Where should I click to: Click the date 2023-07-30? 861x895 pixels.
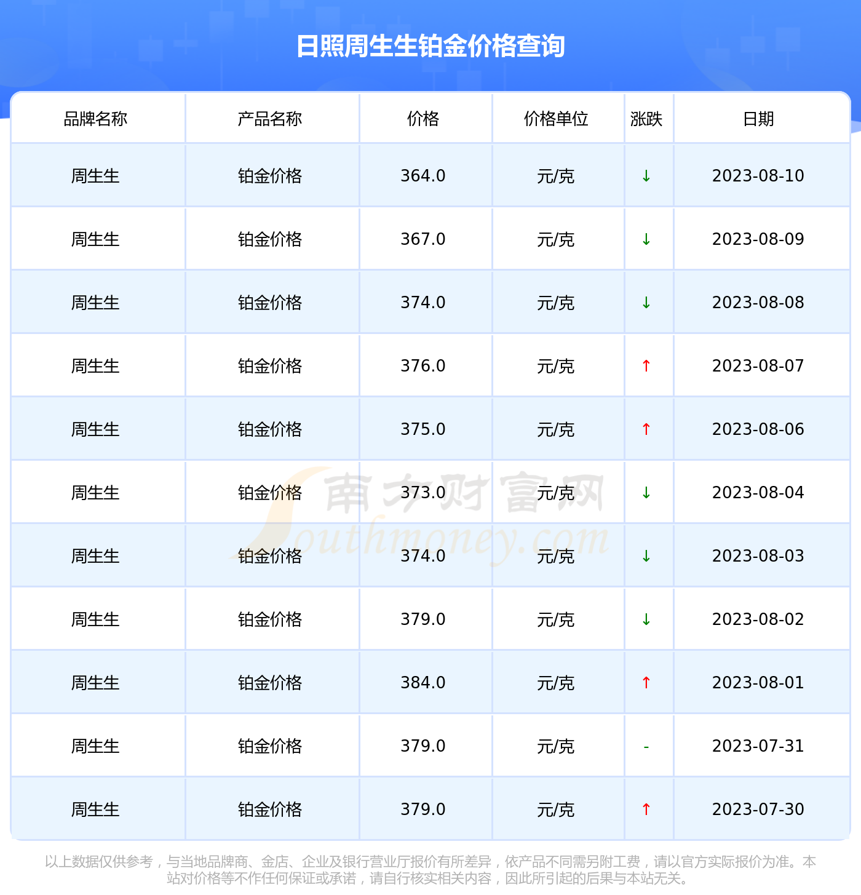[758, 809]
